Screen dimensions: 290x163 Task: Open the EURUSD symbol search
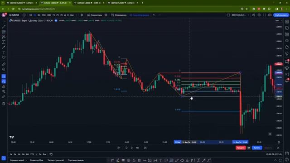tap(14, 15)
